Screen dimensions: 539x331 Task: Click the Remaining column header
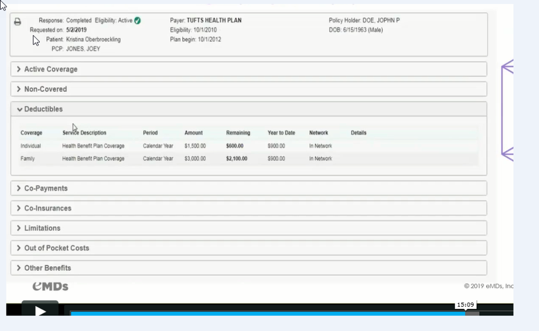[x=238, y=133]
